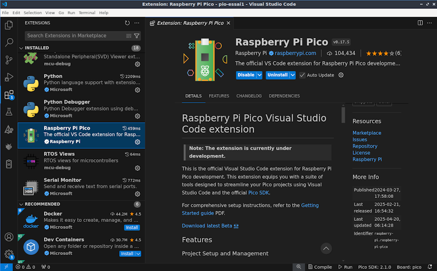Open the File menu
Image resolution: width=437 pixels, height=271 pixels.
[6, 13]
